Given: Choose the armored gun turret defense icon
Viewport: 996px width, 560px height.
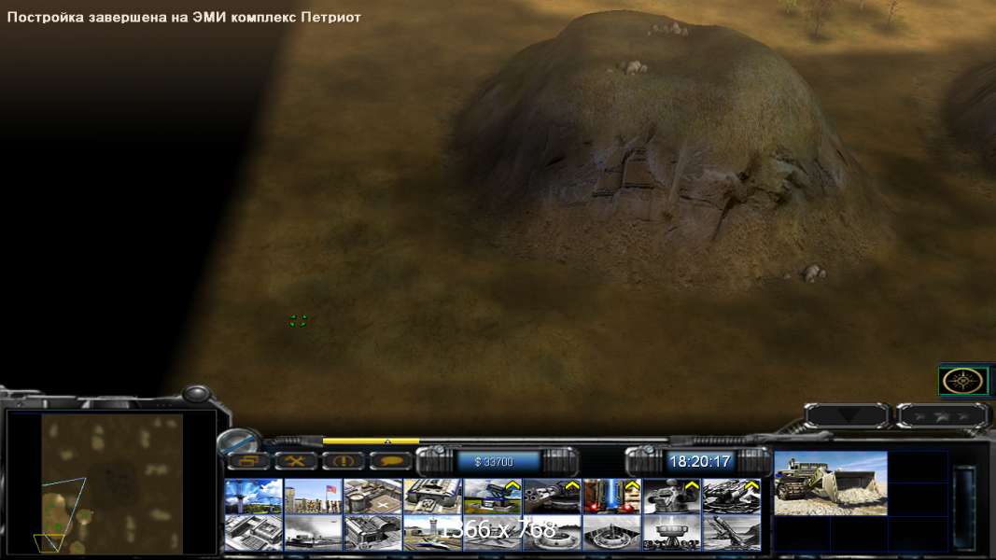Looking at the screenshot, I should coord(671,497).
